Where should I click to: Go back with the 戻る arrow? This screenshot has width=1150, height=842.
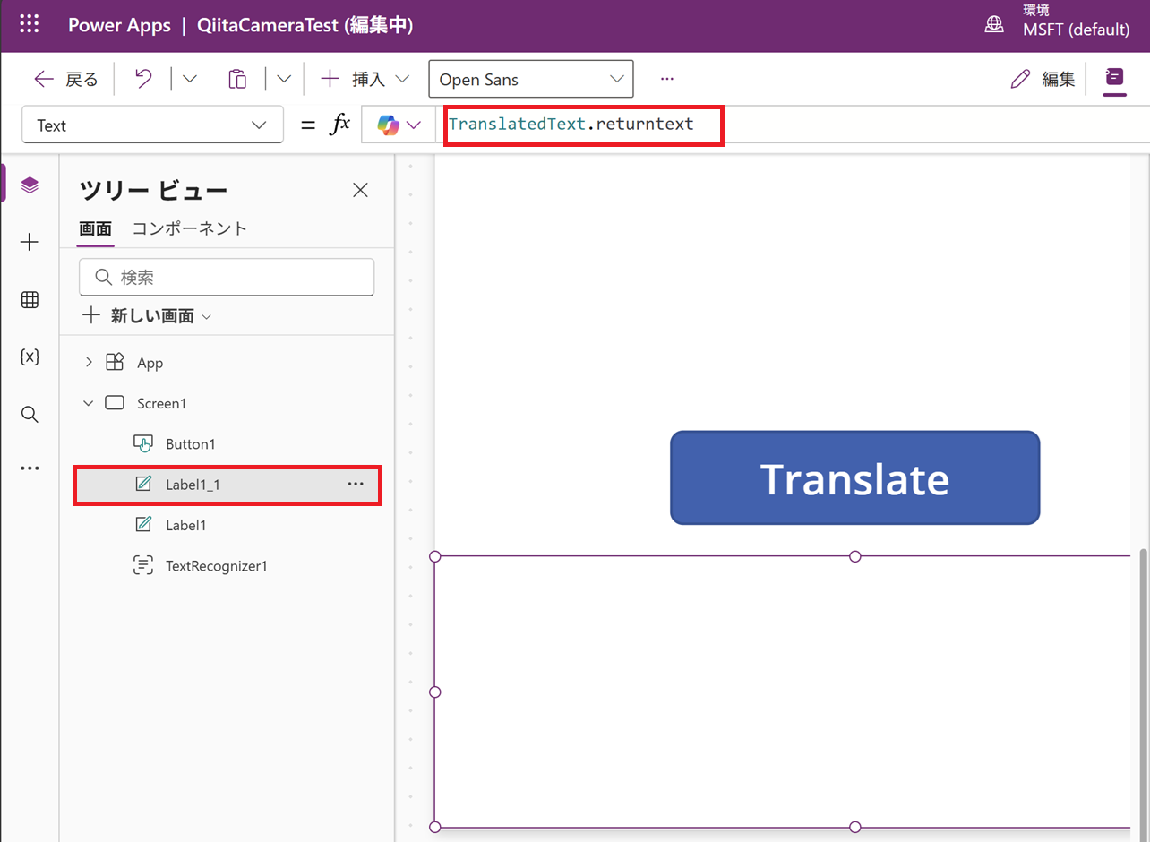point(65,79)
